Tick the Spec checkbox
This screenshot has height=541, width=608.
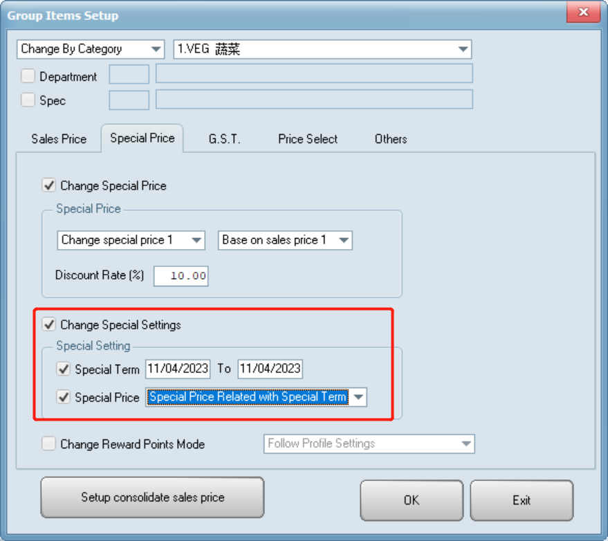[x=28, y=100]
